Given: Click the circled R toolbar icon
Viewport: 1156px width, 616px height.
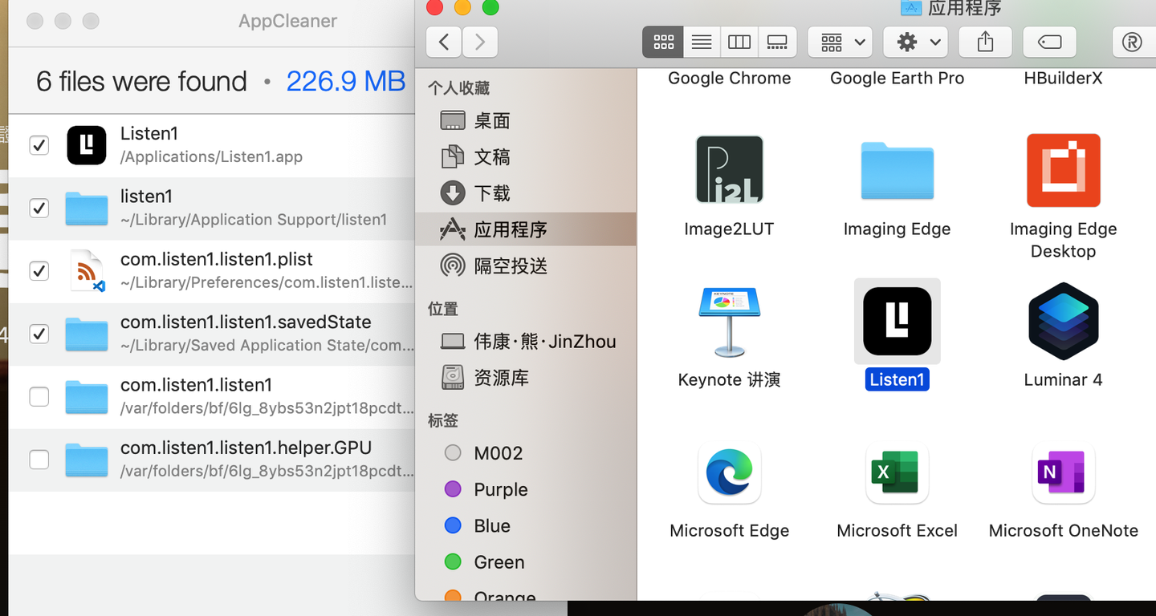Looking at the screenshot, I should click(x=1132, y=42).
